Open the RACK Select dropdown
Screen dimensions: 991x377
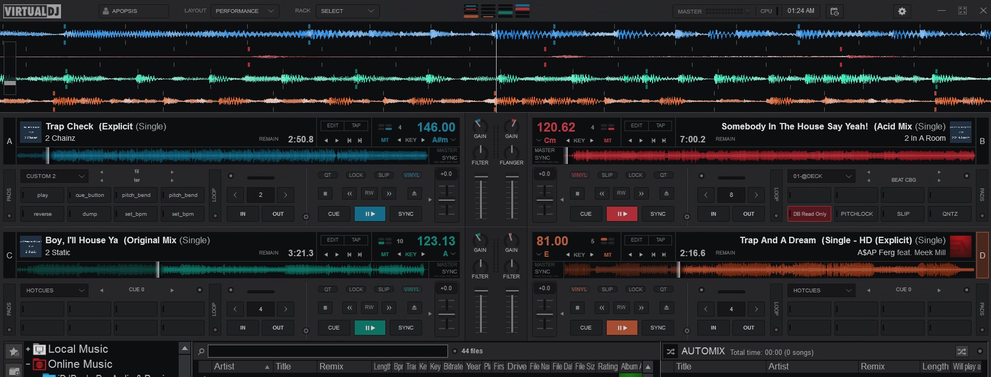click(347, 11)
